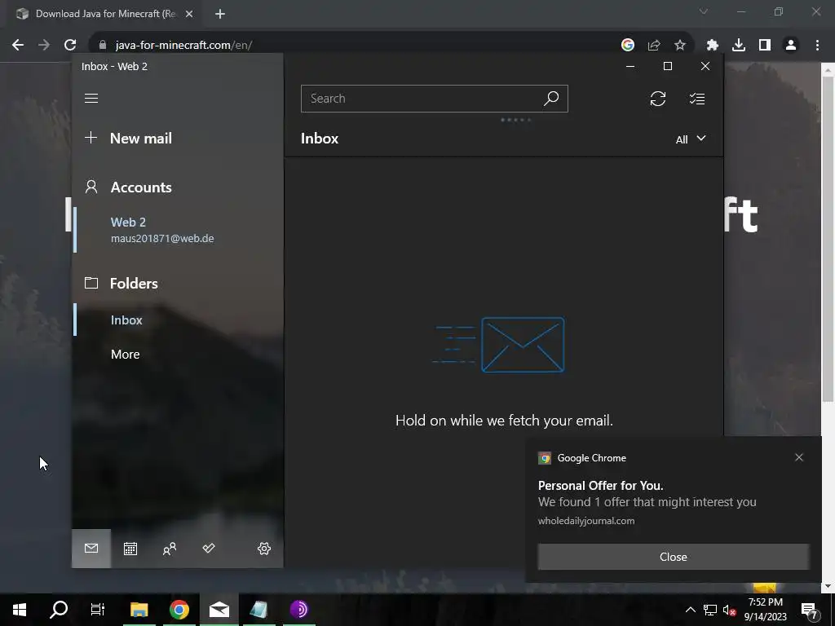Open Chrome profile icon
This screenshot has height=626, width=835.
pos(791,46)
